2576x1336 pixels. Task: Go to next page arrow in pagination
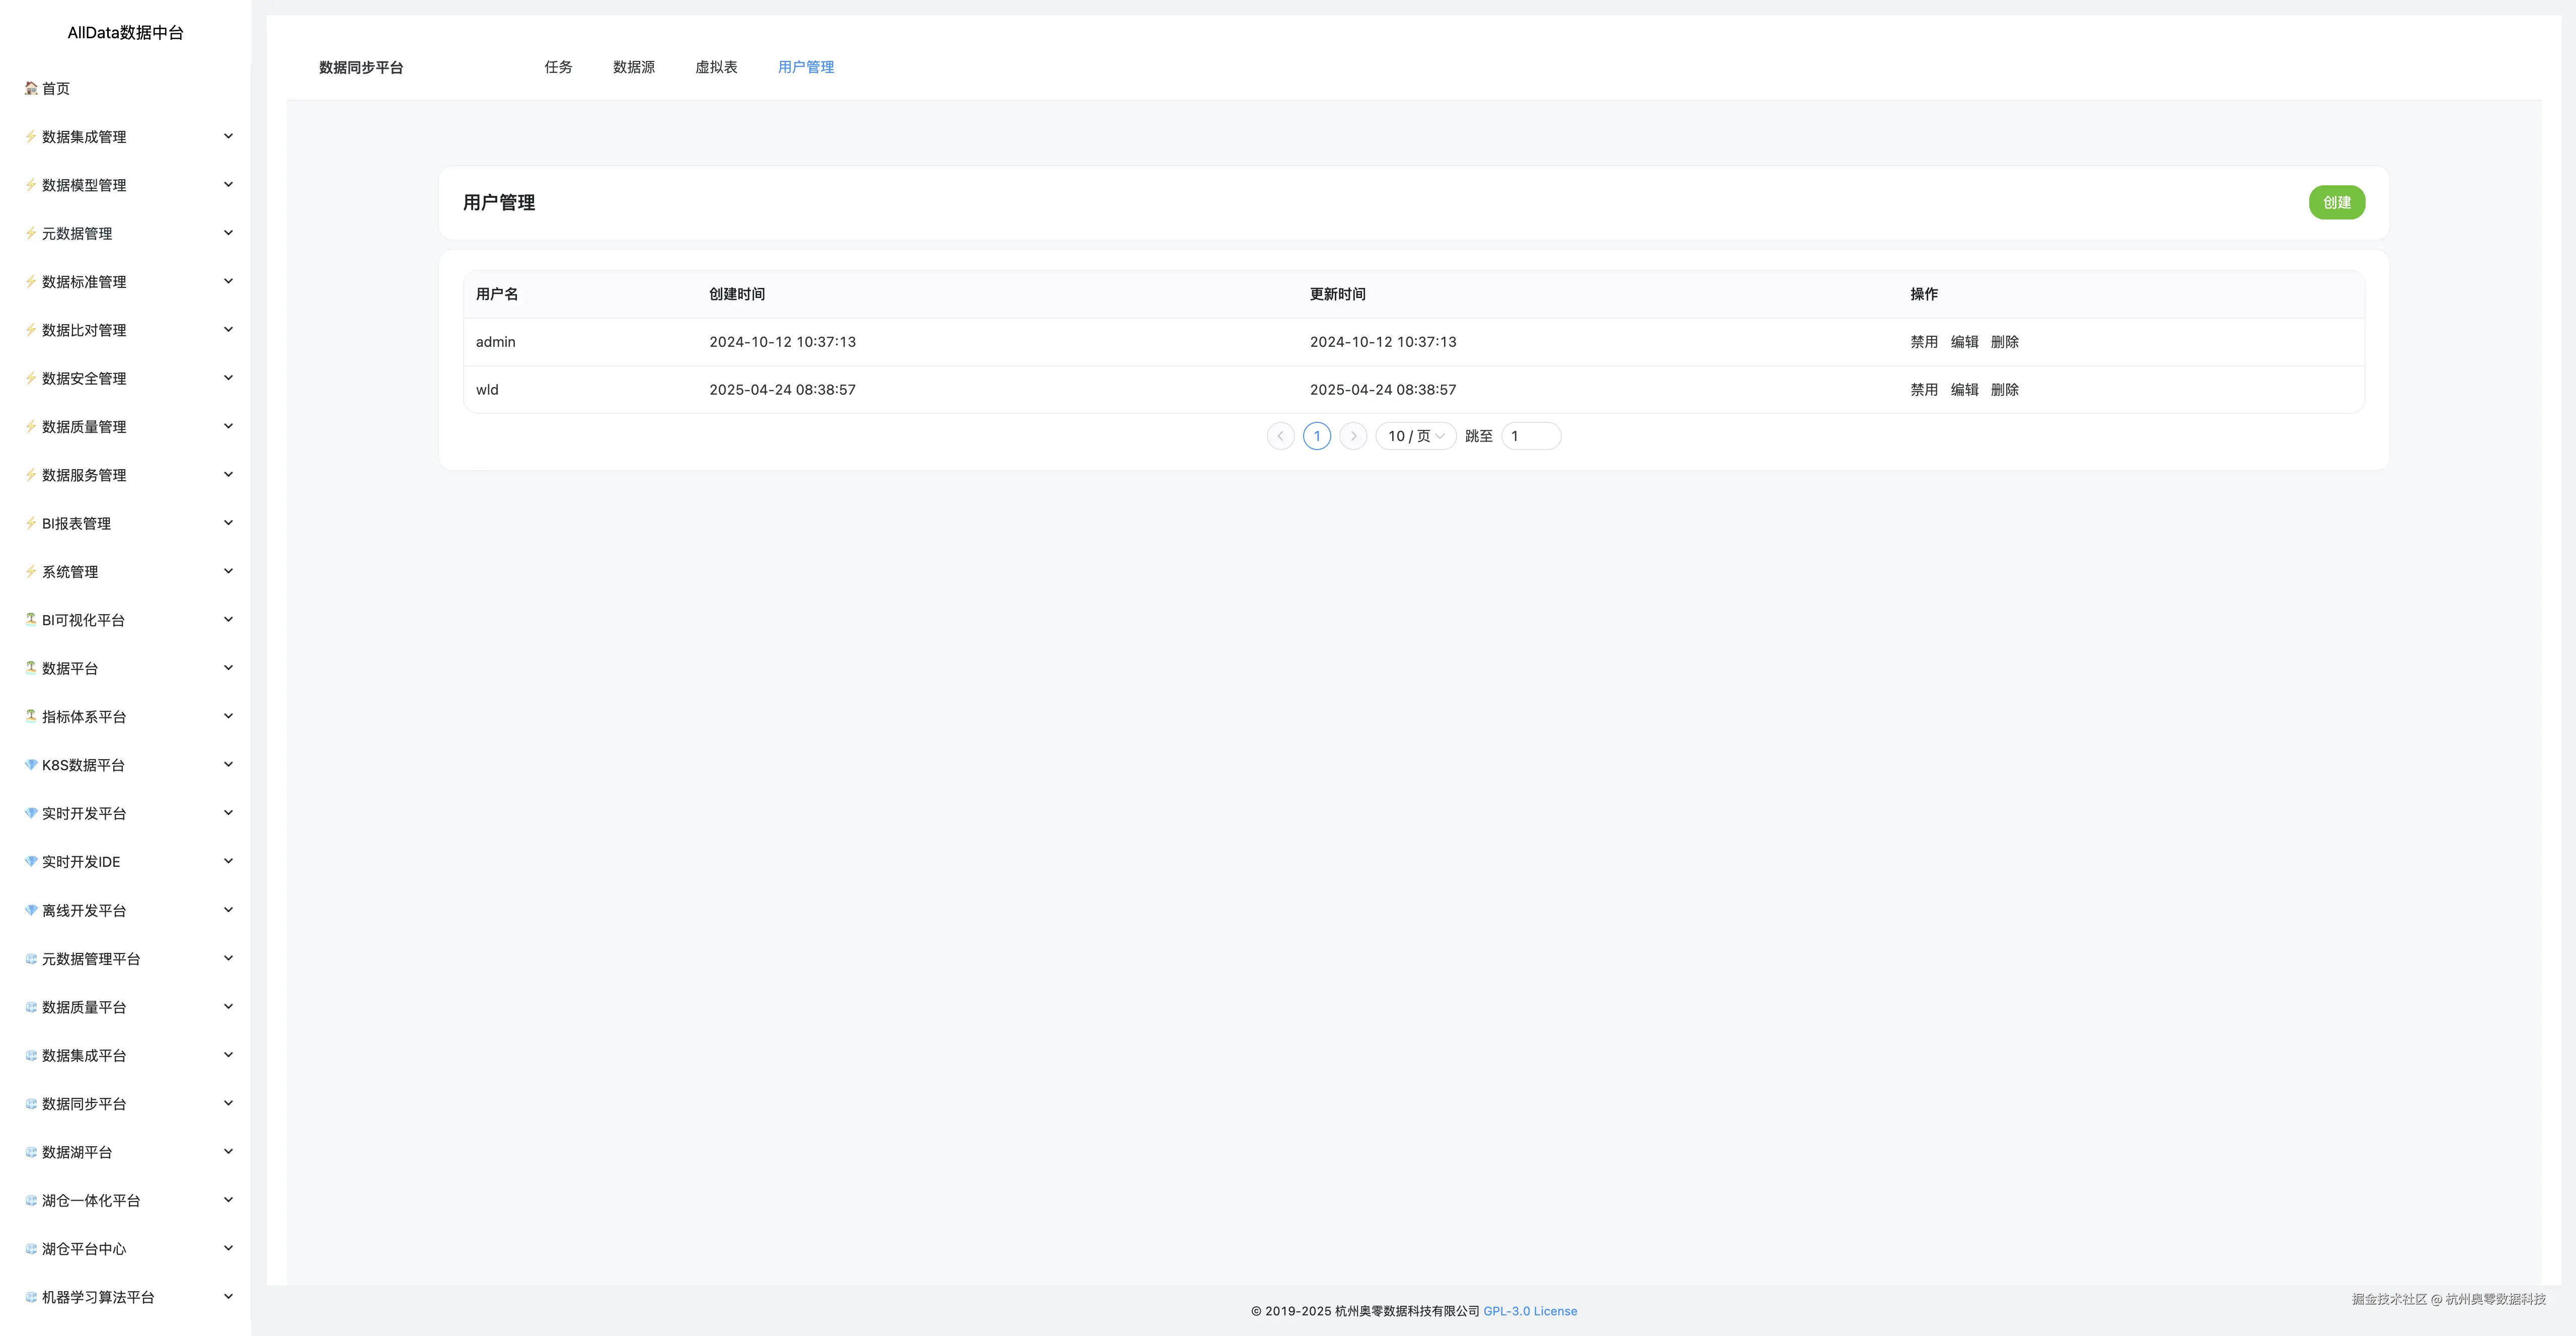tap(1353, 436)
